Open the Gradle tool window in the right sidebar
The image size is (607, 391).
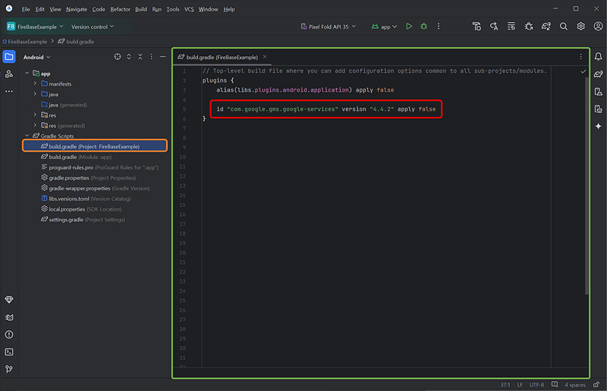598,74
